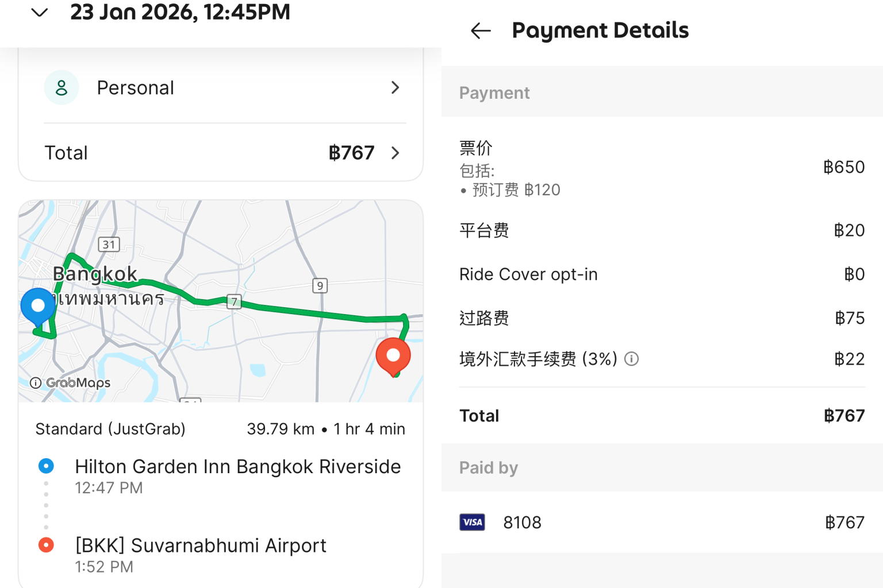Viewport: 883px width, 588px height.
Task: Expand the Personal profile chevron
Action: click(395, 88)
